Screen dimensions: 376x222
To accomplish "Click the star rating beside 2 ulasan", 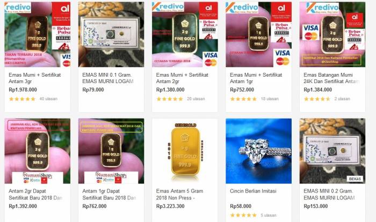I will pyautogui.click(x=317, y=99).
